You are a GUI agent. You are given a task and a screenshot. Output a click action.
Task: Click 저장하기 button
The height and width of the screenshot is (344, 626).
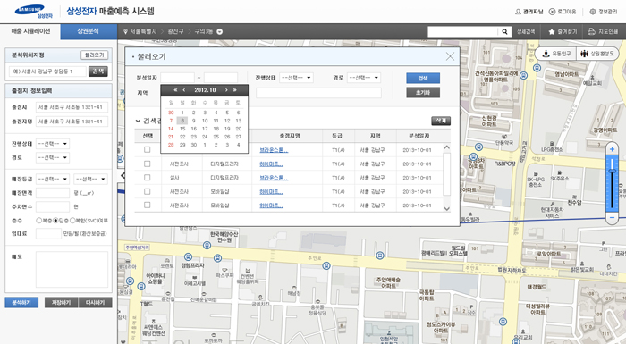point(61,303)
